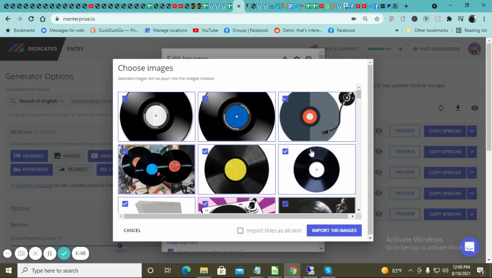Screen dimensions: 492x278
Task: Uncheck the white-label vinyl record image
Action: [x=125, y=98]
